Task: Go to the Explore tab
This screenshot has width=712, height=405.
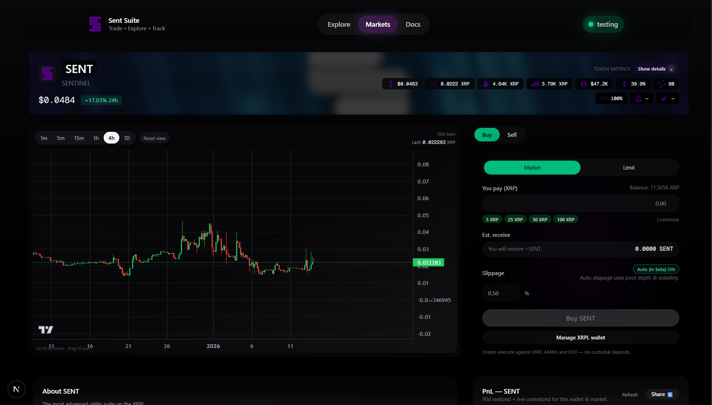Action: point(339,25)
